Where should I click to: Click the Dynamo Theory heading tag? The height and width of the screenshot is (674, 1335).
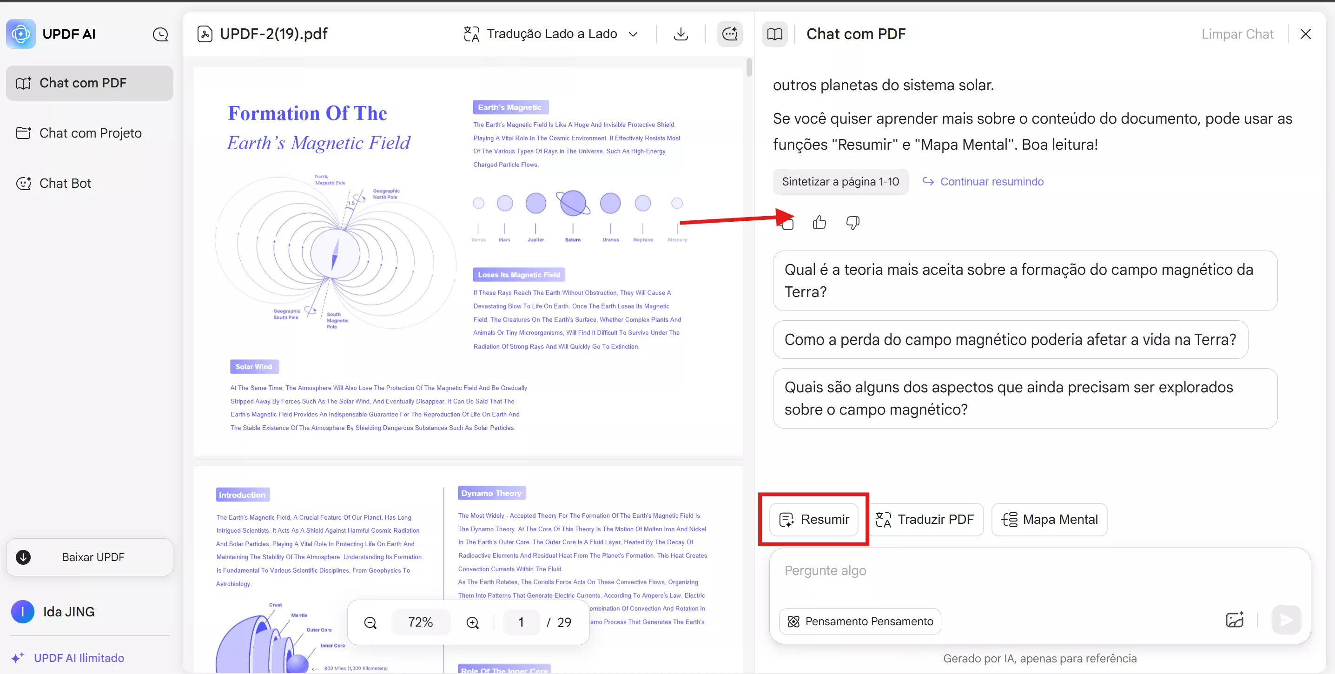(x=491, y=493)
